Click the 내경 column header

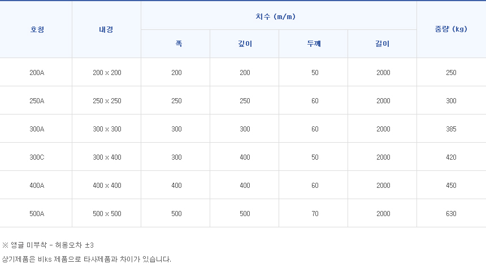(x=106, y=30)
